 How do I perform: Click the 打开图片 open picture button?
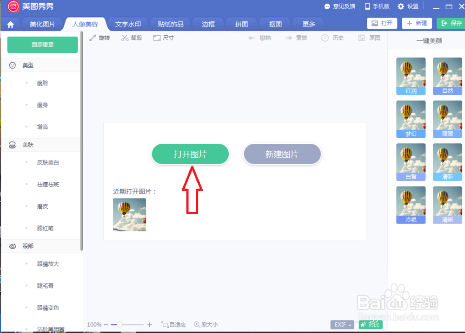pos(190,154)
